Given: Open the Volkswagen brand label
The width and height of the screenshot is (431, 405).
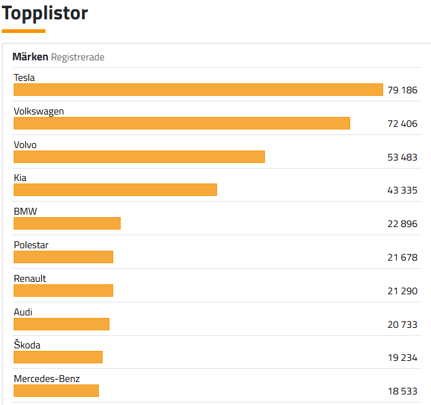Looking at the screenshot, I should click(39, 111).
